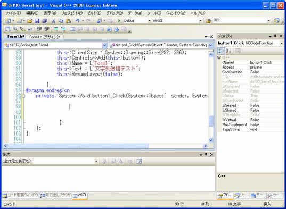Viewport: 286px width, 209px height.
Task: Toggle word wrap in the Output pane
Action: 139,161
